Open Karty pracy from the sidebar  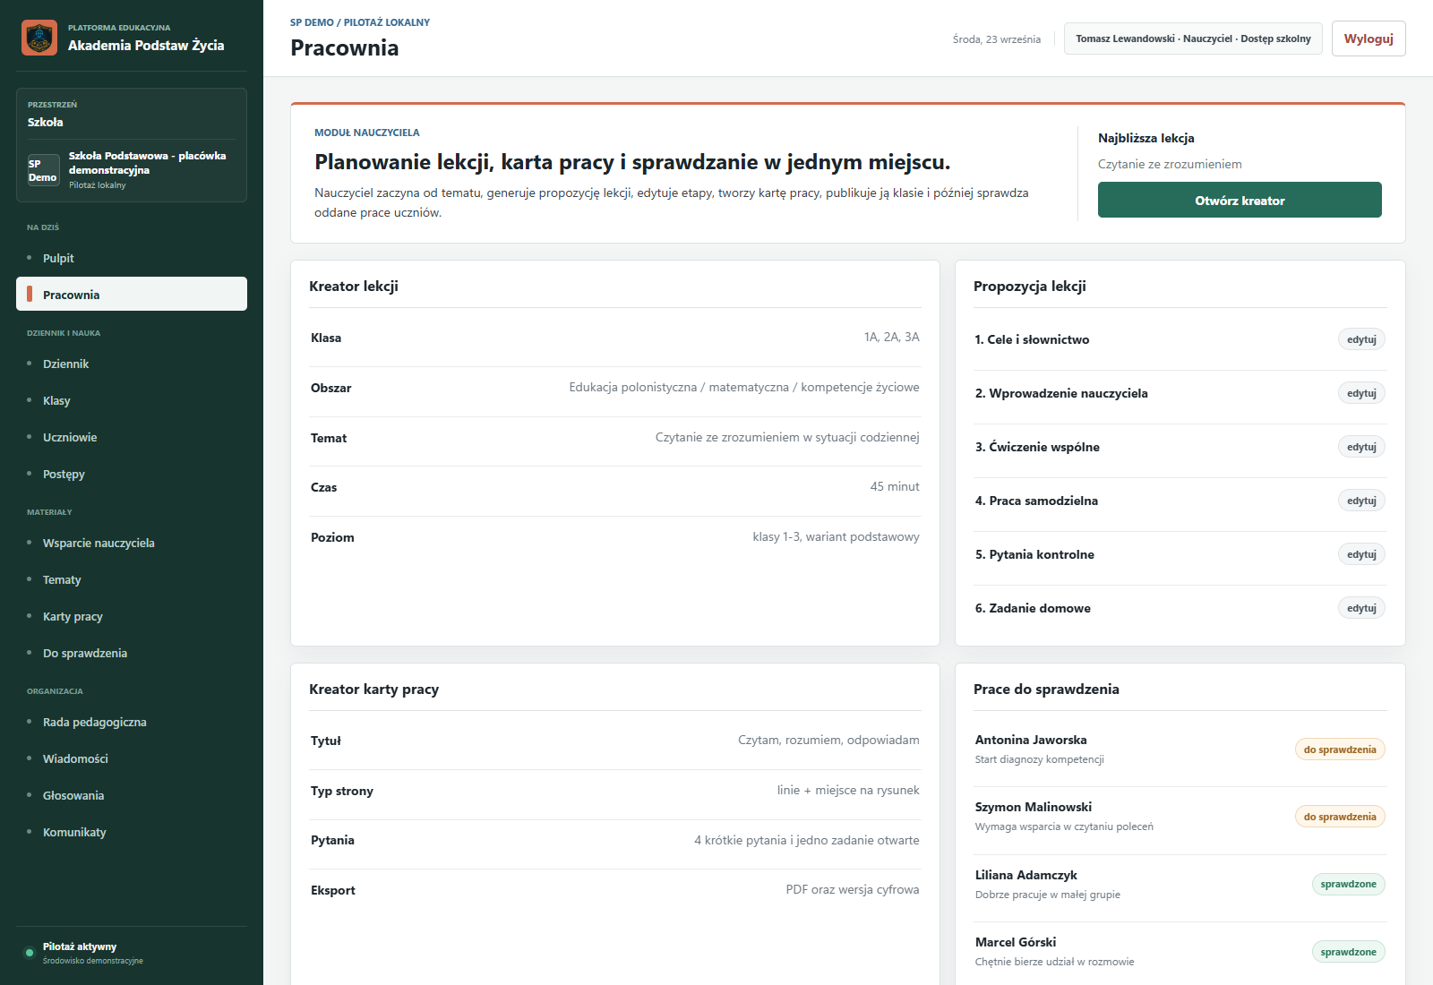click(x=132, y=616)
